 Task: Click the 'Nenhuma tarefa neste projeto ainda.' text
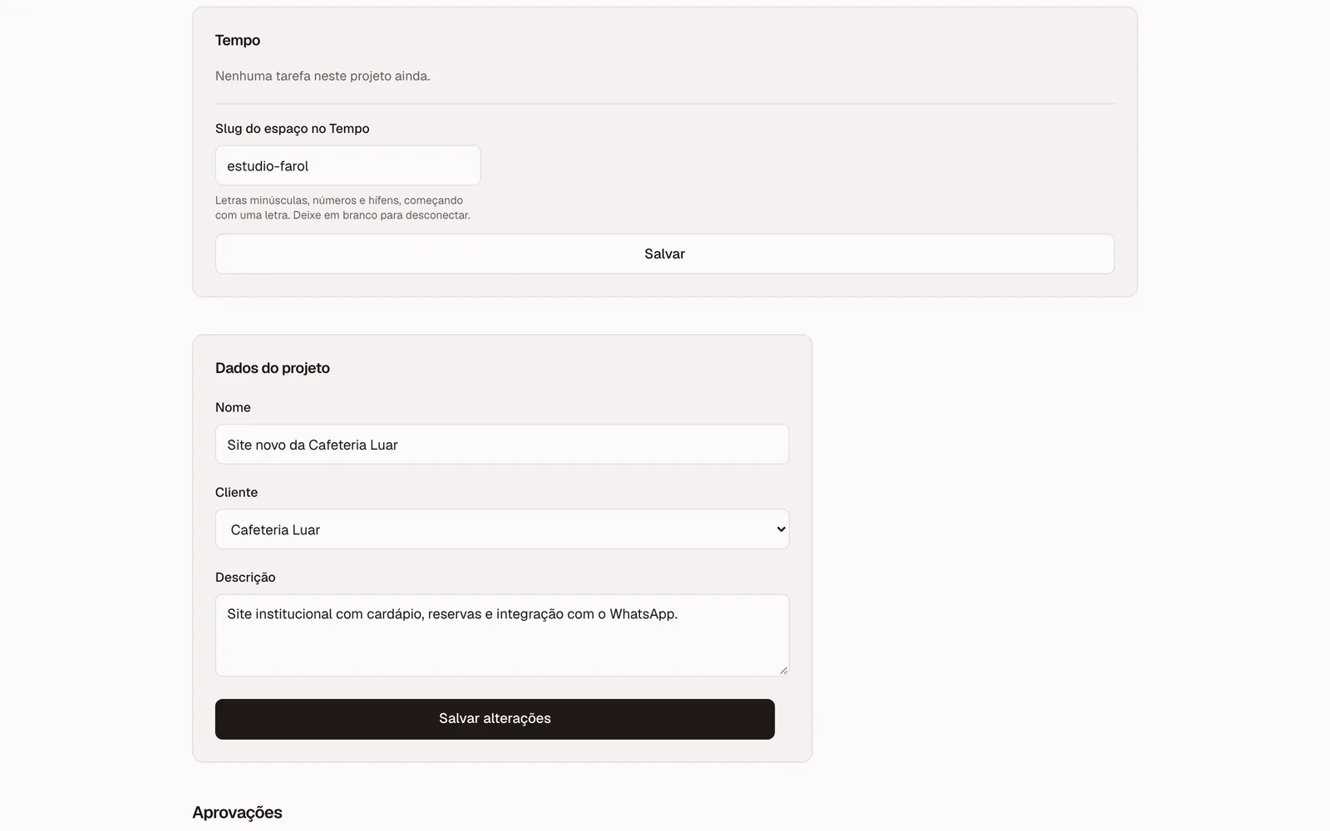[323, 76]
